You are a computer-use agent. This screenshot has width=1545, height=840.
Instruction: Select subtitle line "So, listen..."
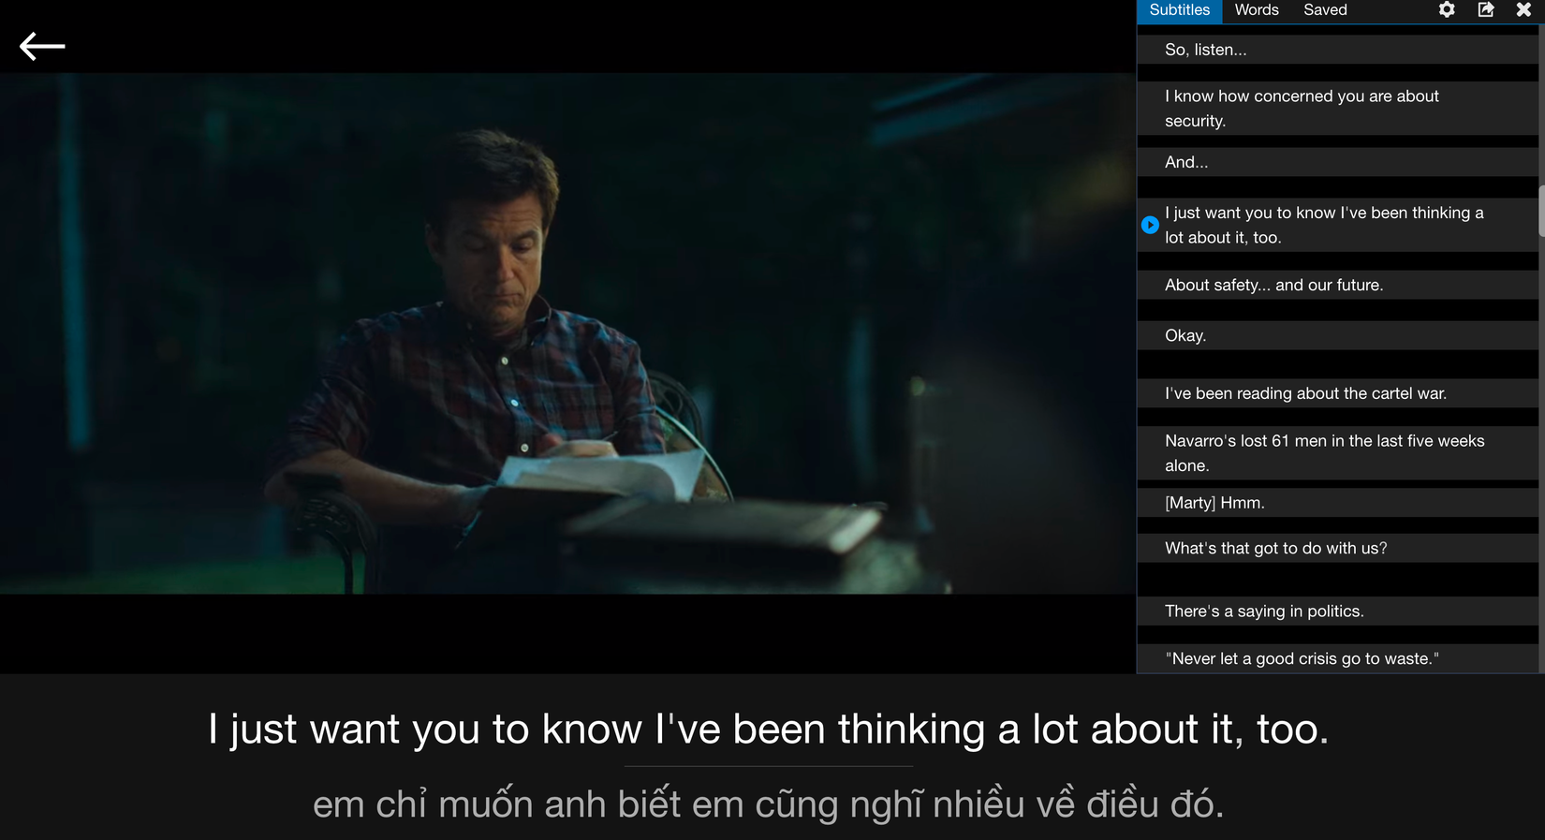pyautogui.click(x=1338, y=50)
